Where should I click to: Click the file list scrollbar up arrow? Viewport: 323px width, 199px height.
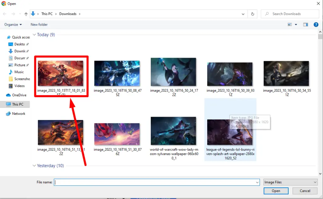(320, 32)
